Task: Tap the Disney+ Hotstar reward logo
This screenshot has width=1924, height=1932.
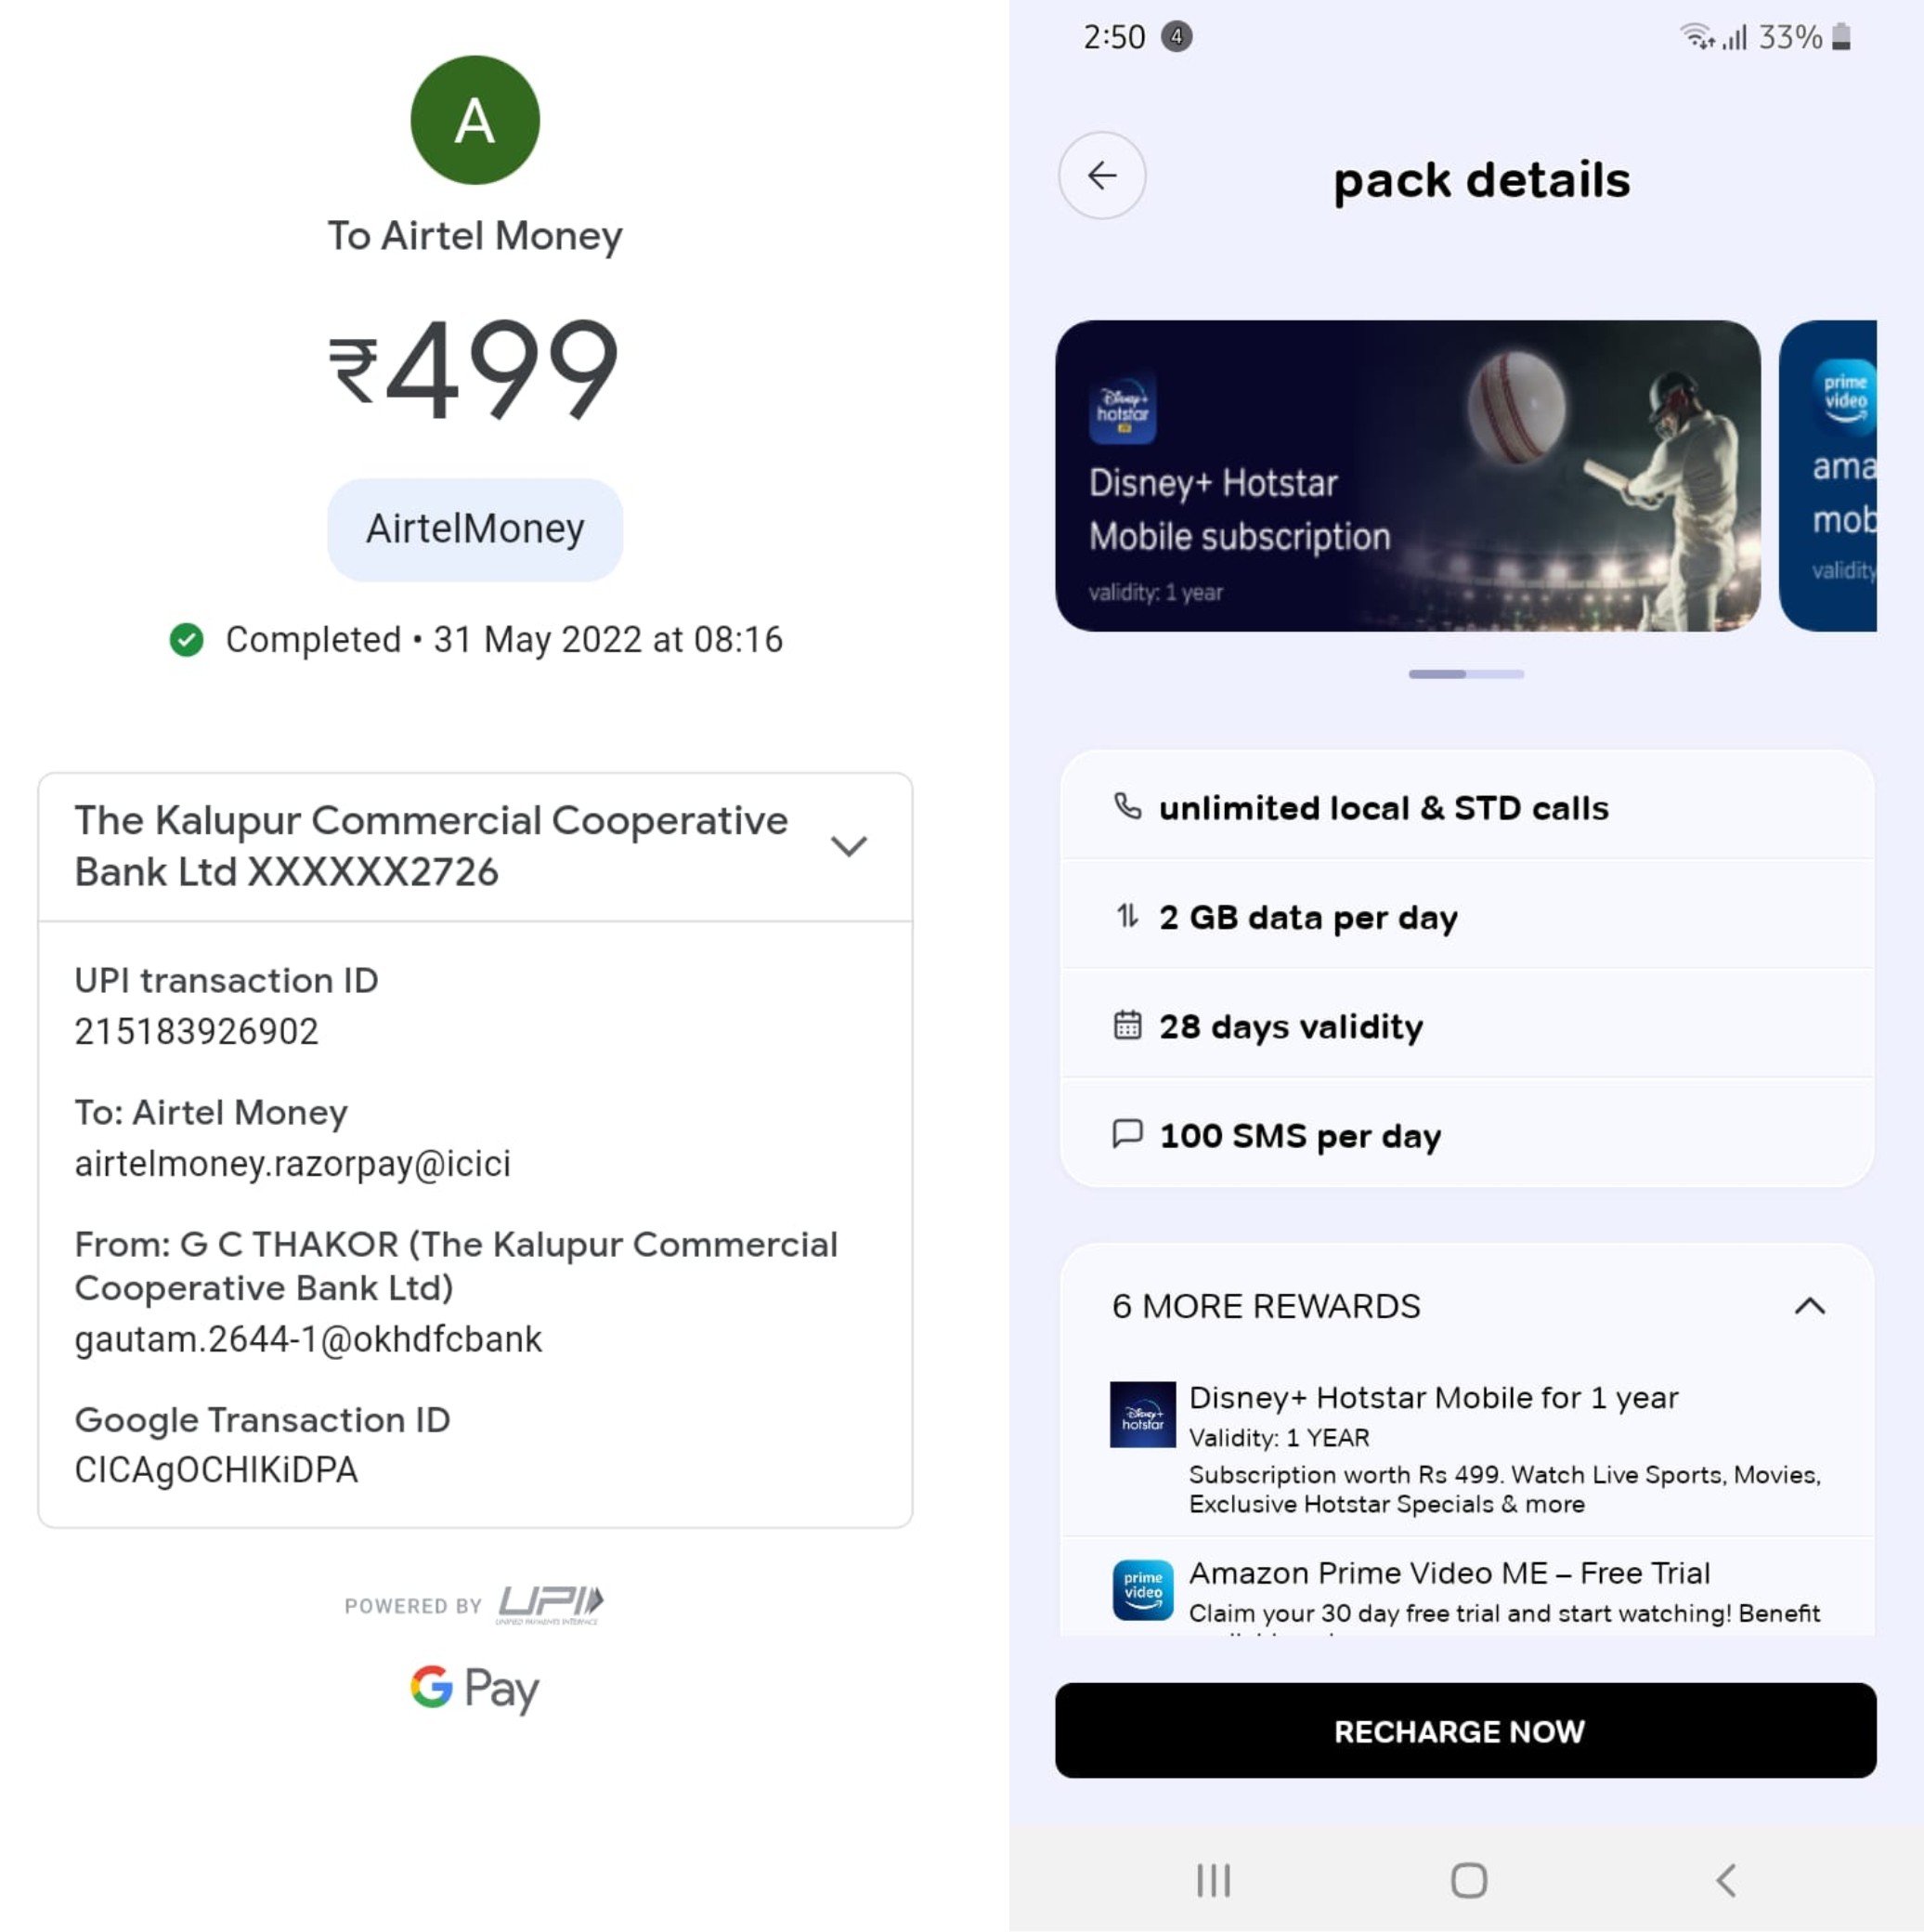Action: click(1142, 1414)
